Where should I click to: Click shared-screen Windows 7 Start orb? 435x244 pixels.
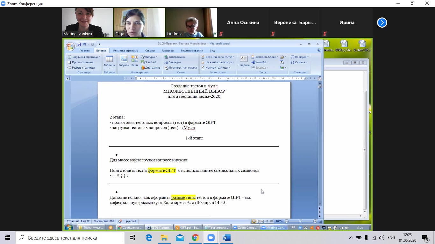(x=69, y=227)
